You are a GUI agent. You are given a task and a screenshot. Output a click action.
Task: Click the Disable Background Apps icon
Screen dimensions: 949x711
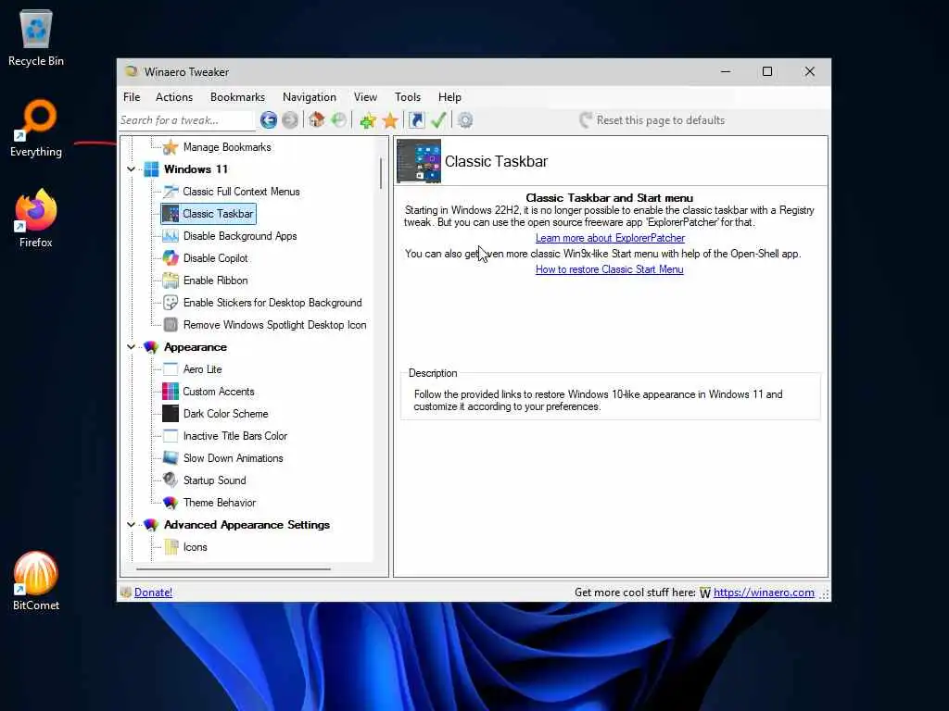point(171,236)
